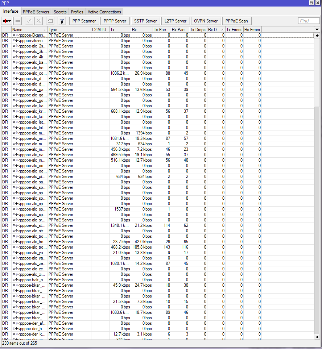
Task: Click the pppoe-der_b interface icon
Action: [x=15, y=328]
